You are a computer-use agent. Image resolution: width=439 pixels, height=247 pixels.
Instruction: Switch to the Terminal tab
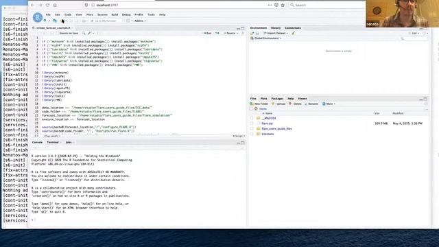(53, 142)
